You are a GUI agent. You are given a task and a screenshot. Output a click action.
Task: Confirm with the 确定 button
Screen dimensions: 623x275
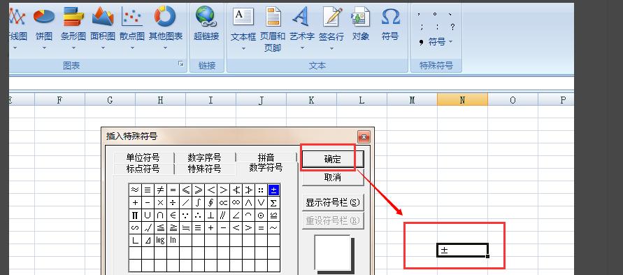(333, 160)
